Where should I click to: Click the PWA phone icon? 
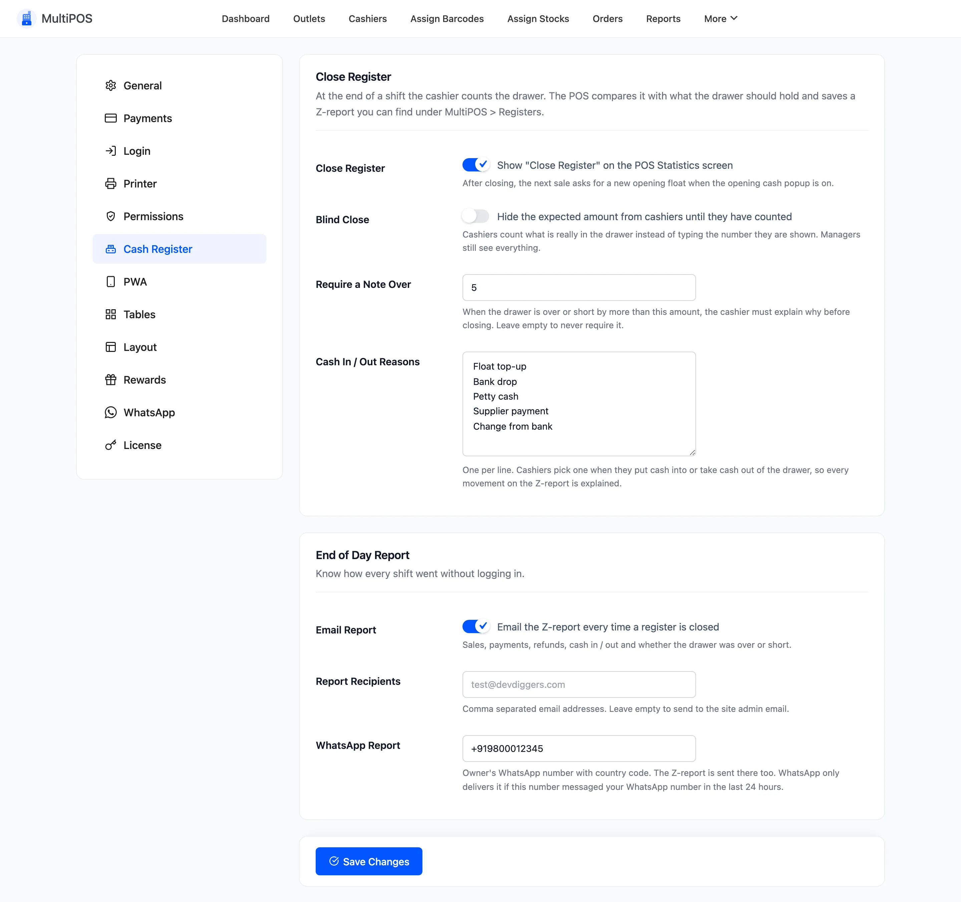click(111, 282)
